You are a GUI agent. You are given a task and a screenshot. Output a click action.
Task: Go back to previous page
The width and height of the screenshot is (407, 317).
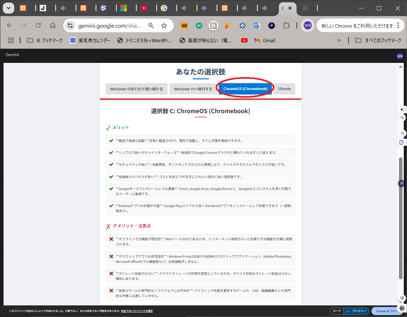(9, 25)
